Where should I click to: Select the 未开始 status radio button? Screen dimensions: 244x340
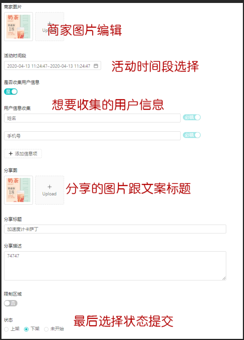[x=46, y=329]
